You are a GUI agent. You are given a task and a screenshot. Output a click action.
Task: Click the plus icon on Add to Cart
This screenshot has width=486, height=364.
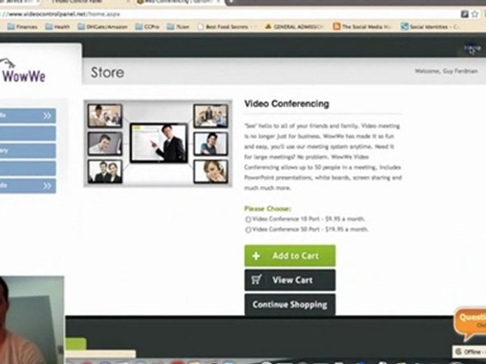(x=256, y=256)
